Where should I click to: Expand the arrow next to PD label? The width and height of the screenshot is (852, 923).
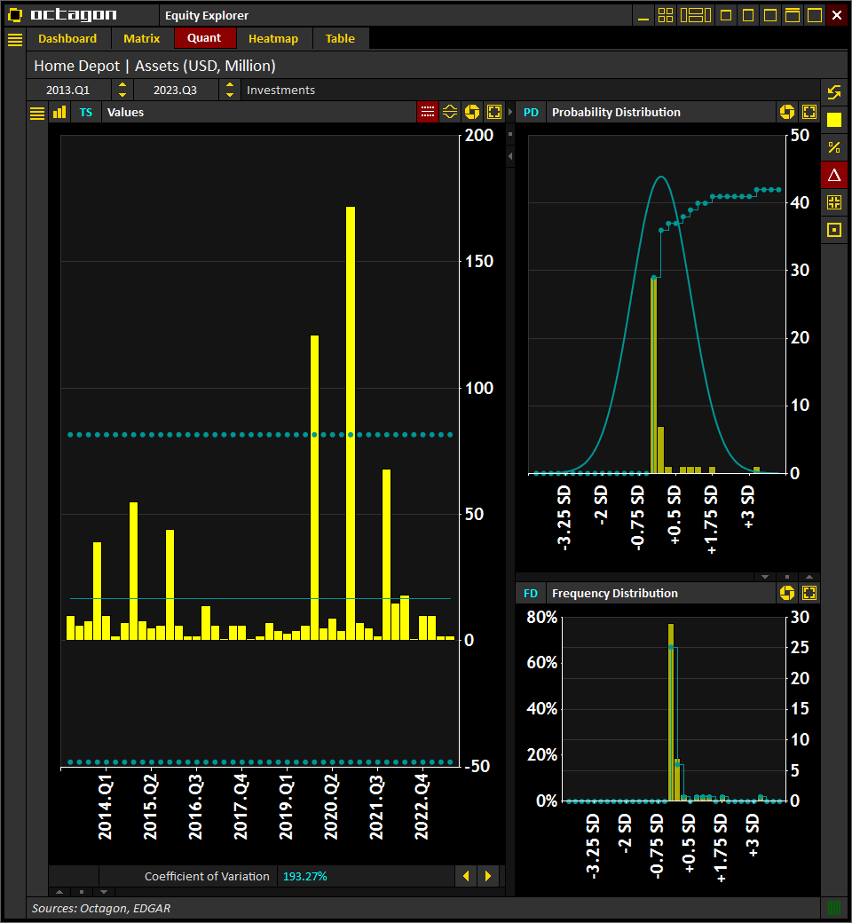pos(510,112)
